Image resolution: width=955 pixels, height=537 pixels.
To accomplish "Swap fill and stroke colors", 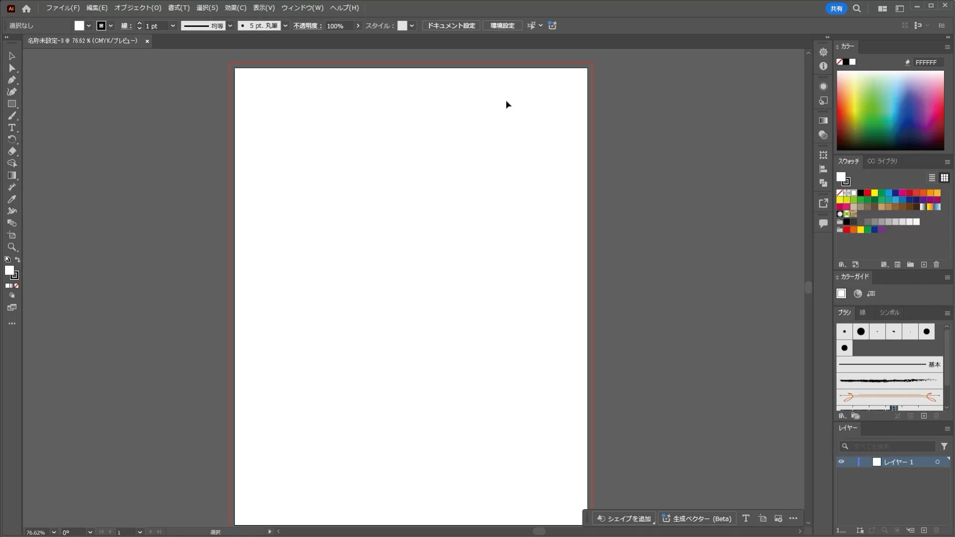I will click(x=17, y=260).
